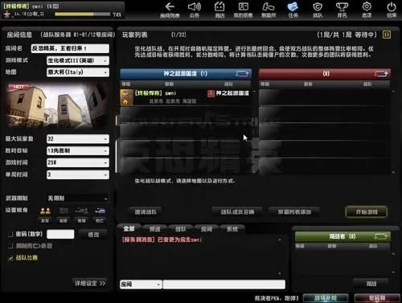Switch to the 房间 chat tab
402x303 pixels.
coord(207,229)
